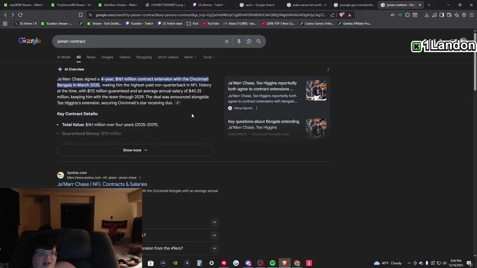Image resolution: width=477 pixels, height=268 pixels.
Task: Submit search with magnifying glass icon
Action: [x=259, y=41]
